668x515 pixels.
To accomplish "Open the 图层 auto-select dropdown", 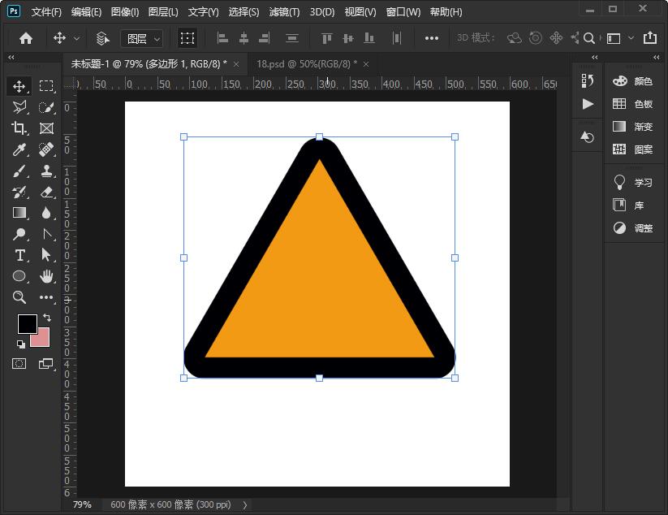I will pos(142,38).
